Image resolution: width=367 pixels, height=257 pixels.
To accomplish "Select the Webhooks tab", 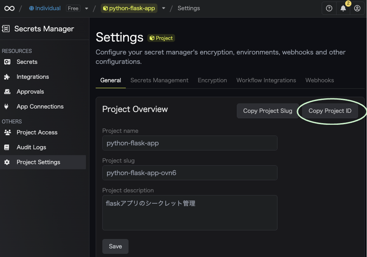I will (x=319, y=81).
